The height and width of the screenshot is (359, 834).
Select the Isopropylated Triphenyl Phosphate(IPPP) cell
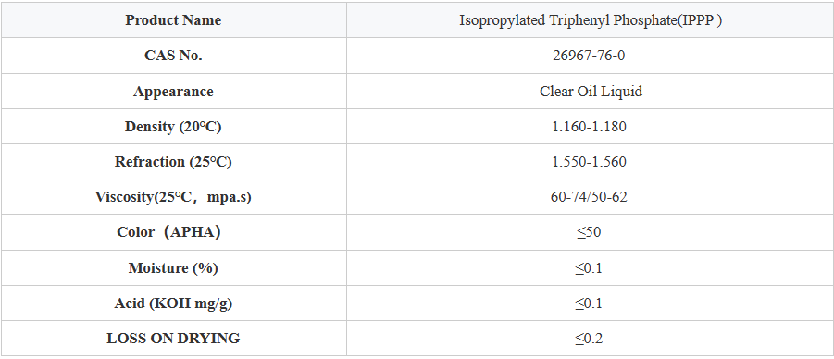(590, 20)
